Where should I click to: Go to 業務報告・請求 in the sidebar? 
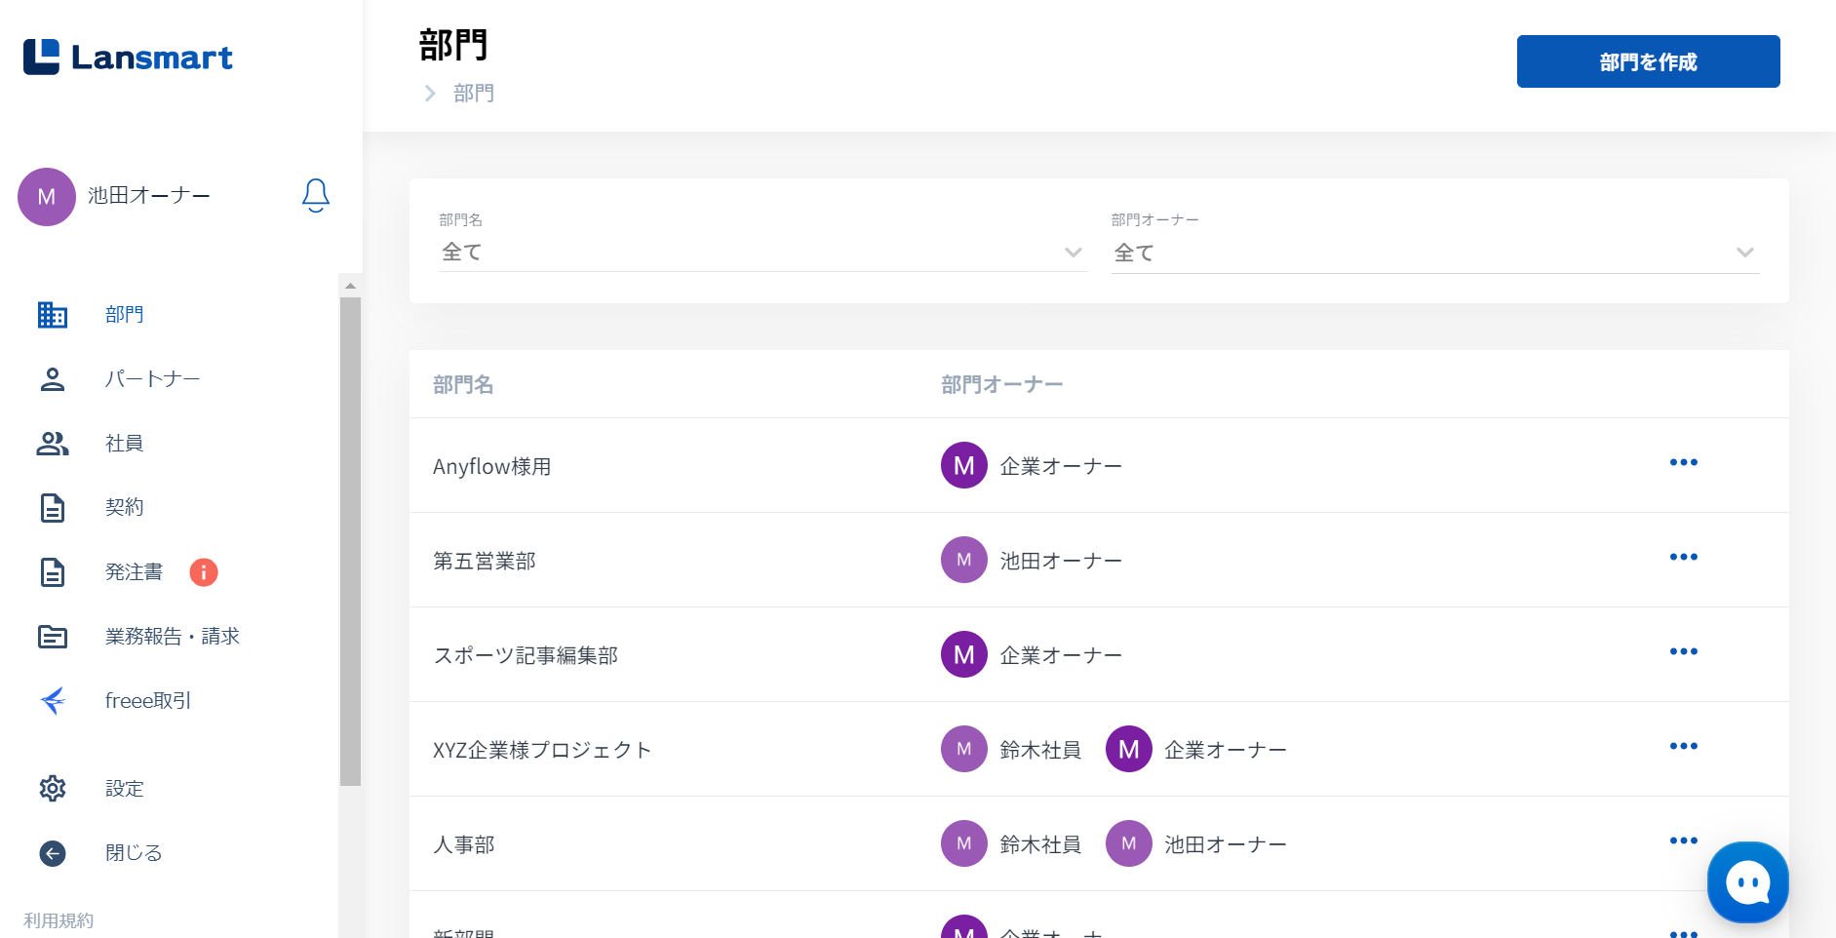tap(172, 637)
